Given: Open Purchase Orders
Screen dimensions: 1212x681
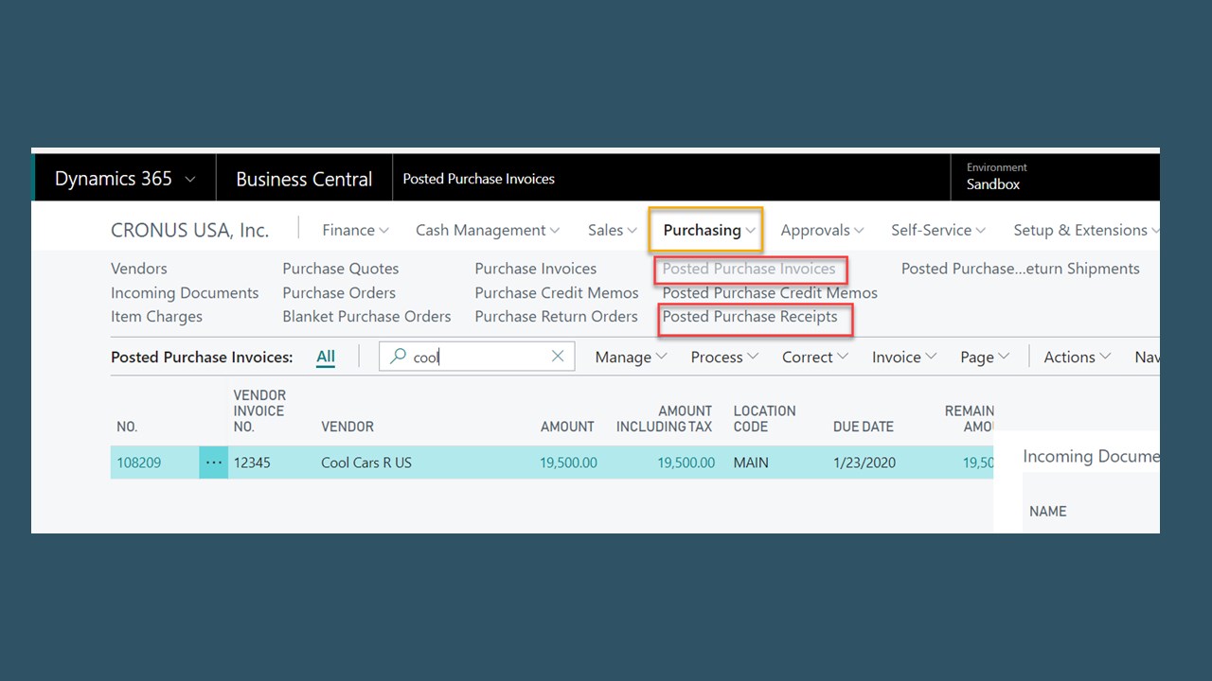Looking at the screenshot, I should point(339,293).
